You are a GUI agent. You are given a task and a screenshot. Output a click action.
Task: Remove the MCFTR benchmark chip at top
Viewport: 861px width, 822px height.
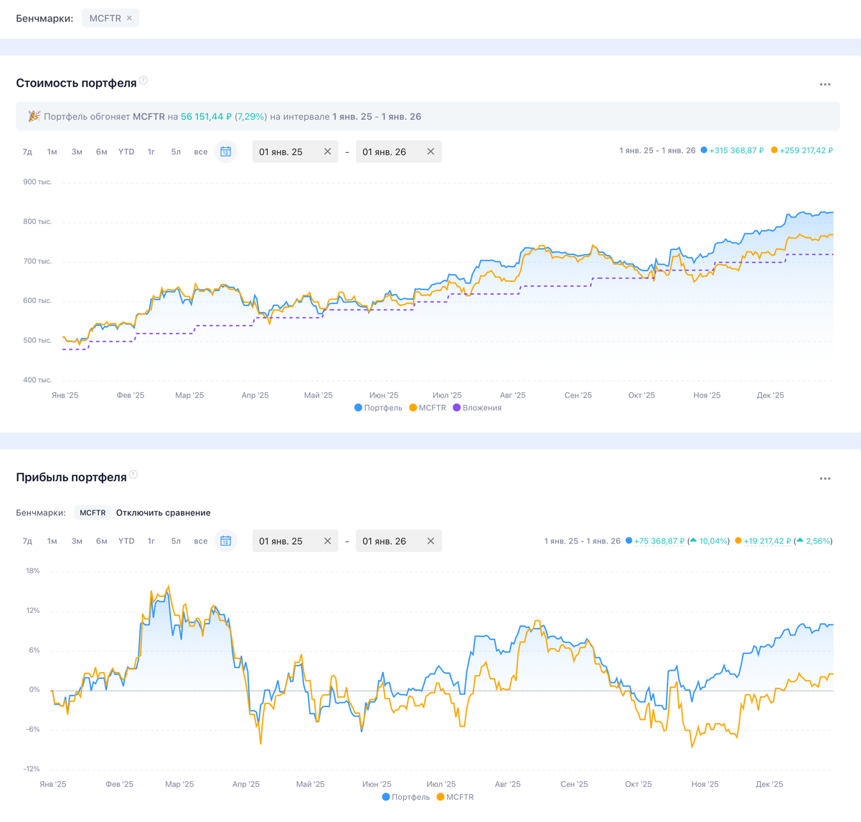[129, 19]
